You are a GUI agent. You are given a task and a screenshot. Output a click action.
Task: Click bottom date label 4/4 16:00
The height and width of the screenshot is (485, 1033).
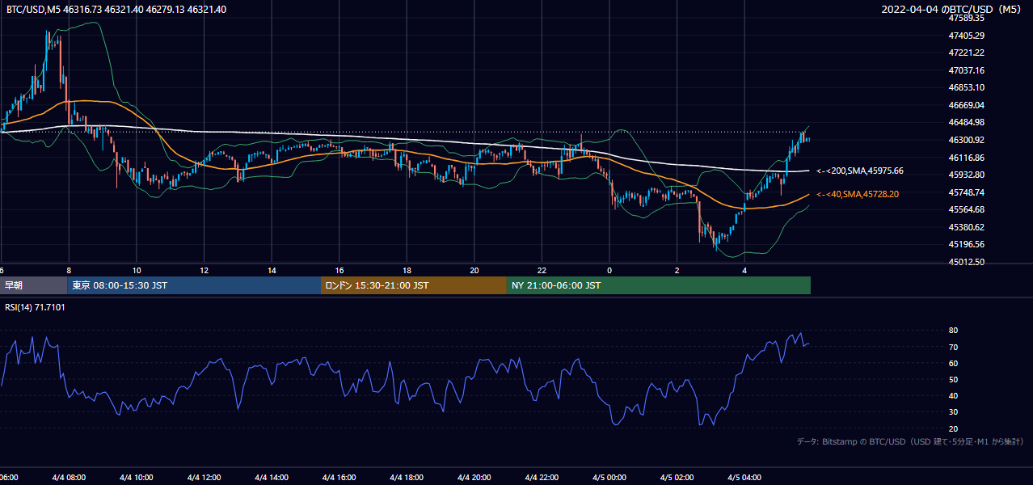[339, 478]
